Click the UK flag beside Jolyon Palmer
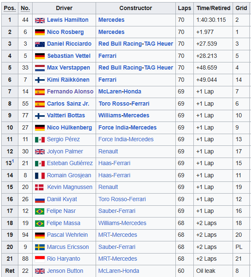This screenshot has height=277, width=251. tap(40, 152)
